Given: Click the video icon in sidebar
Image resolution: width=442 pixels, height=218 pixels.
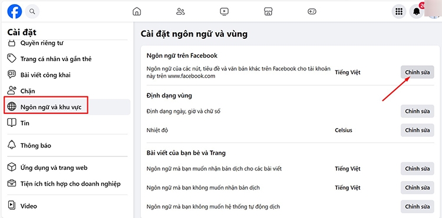Looking at the screenshot, I should pos(12,206).
